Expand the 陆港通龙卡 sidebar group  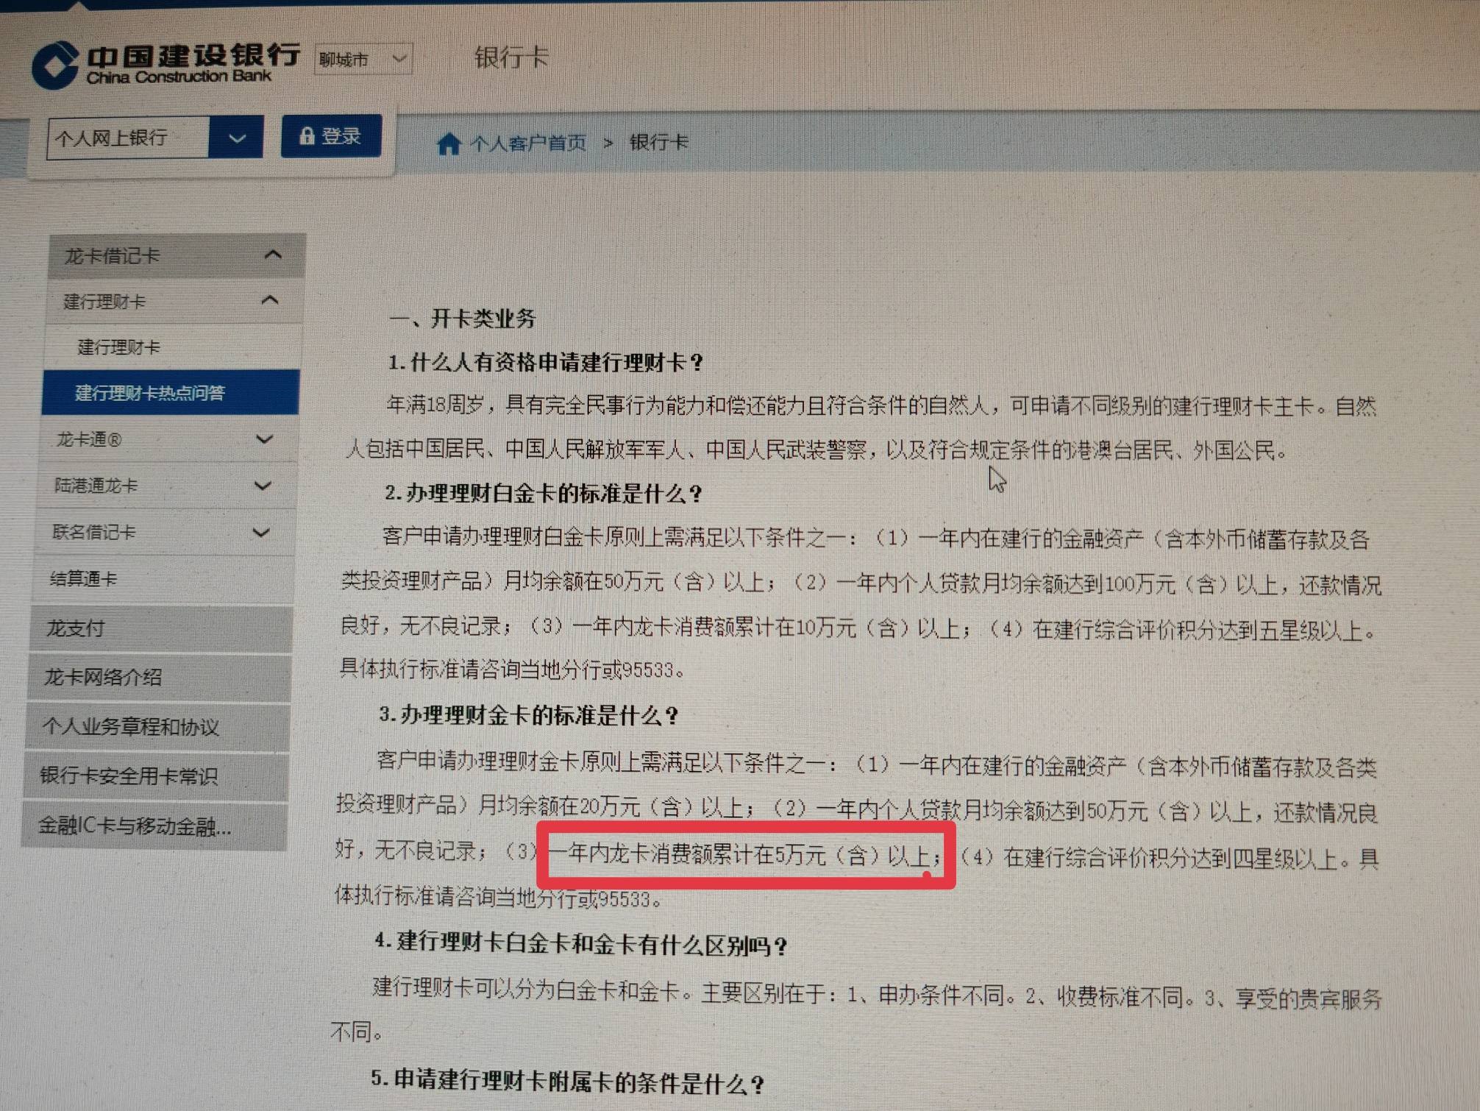point(166,486)
